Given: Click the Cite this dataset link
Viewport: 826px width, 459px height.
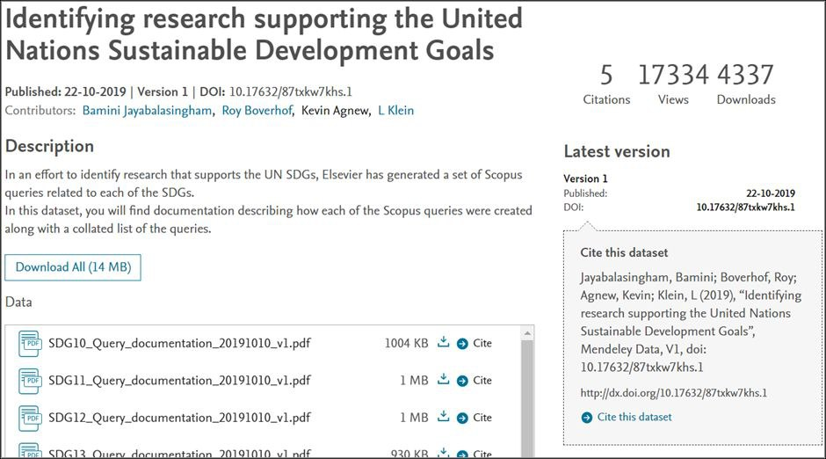Looking at the screenshot, I should tap(634, 417).
